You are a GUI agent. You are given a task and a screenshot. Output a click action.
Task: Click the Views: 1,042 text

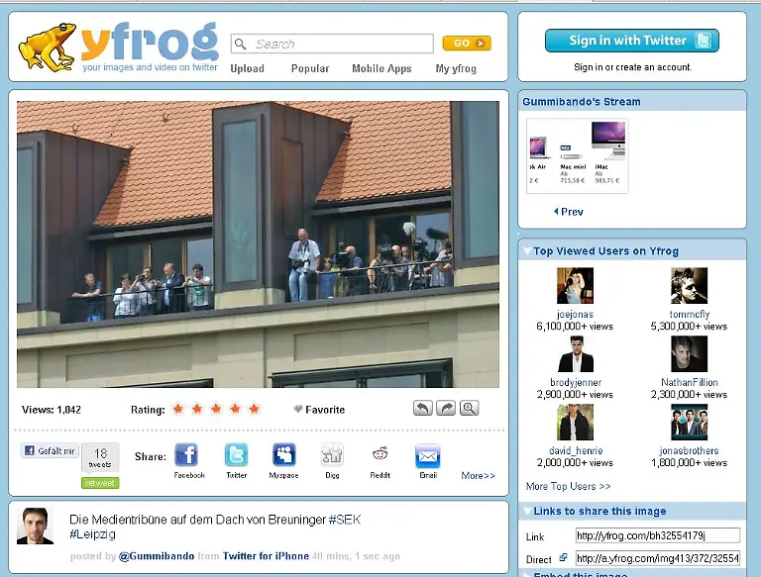52,410
